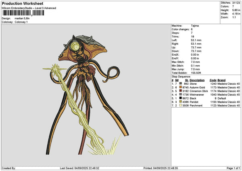Click the Autumn Gold color swatch
The width and height of the screenshot is (242, 171).
click(180, 87)
